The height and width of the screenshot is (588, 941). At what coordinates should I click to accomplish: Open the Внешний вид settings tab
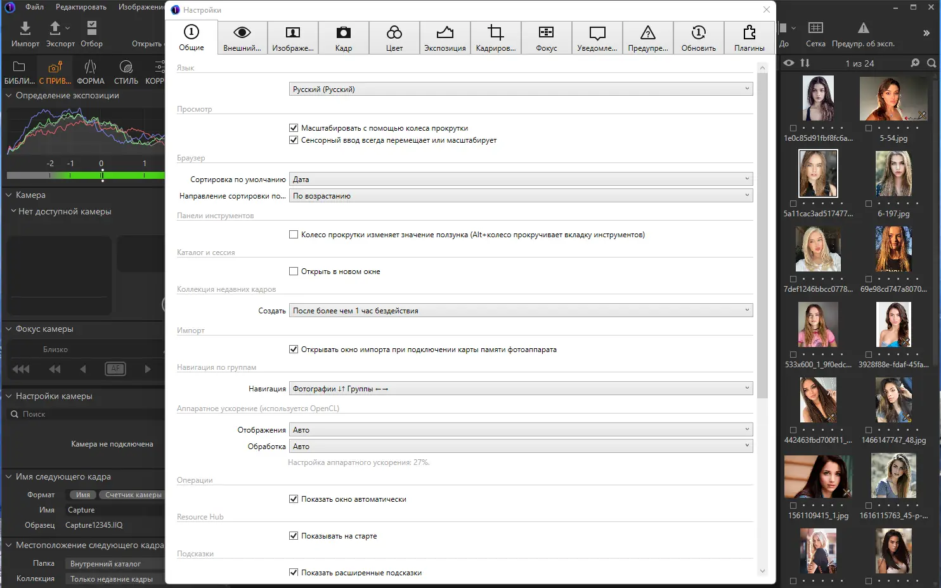[x=242, y=37]
